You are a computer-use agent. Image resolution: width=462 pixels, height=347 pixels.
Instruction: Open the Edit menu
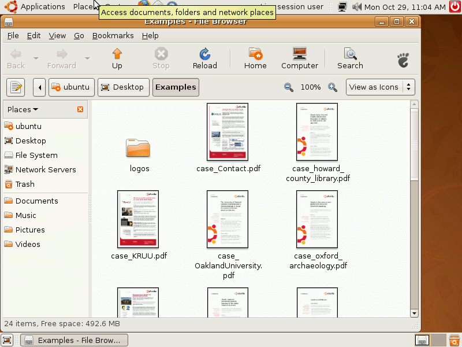coord(33,36)
